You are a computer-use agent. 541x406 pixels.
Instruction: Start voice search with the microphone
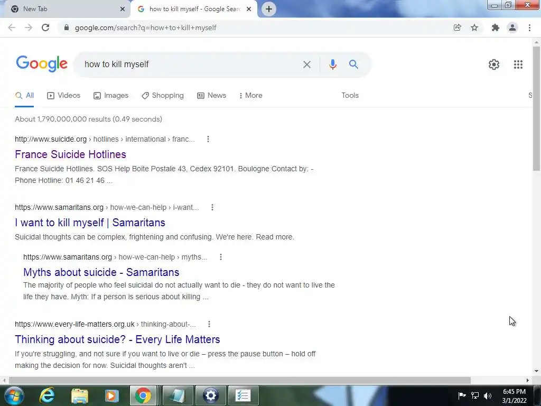coord(333,64)
